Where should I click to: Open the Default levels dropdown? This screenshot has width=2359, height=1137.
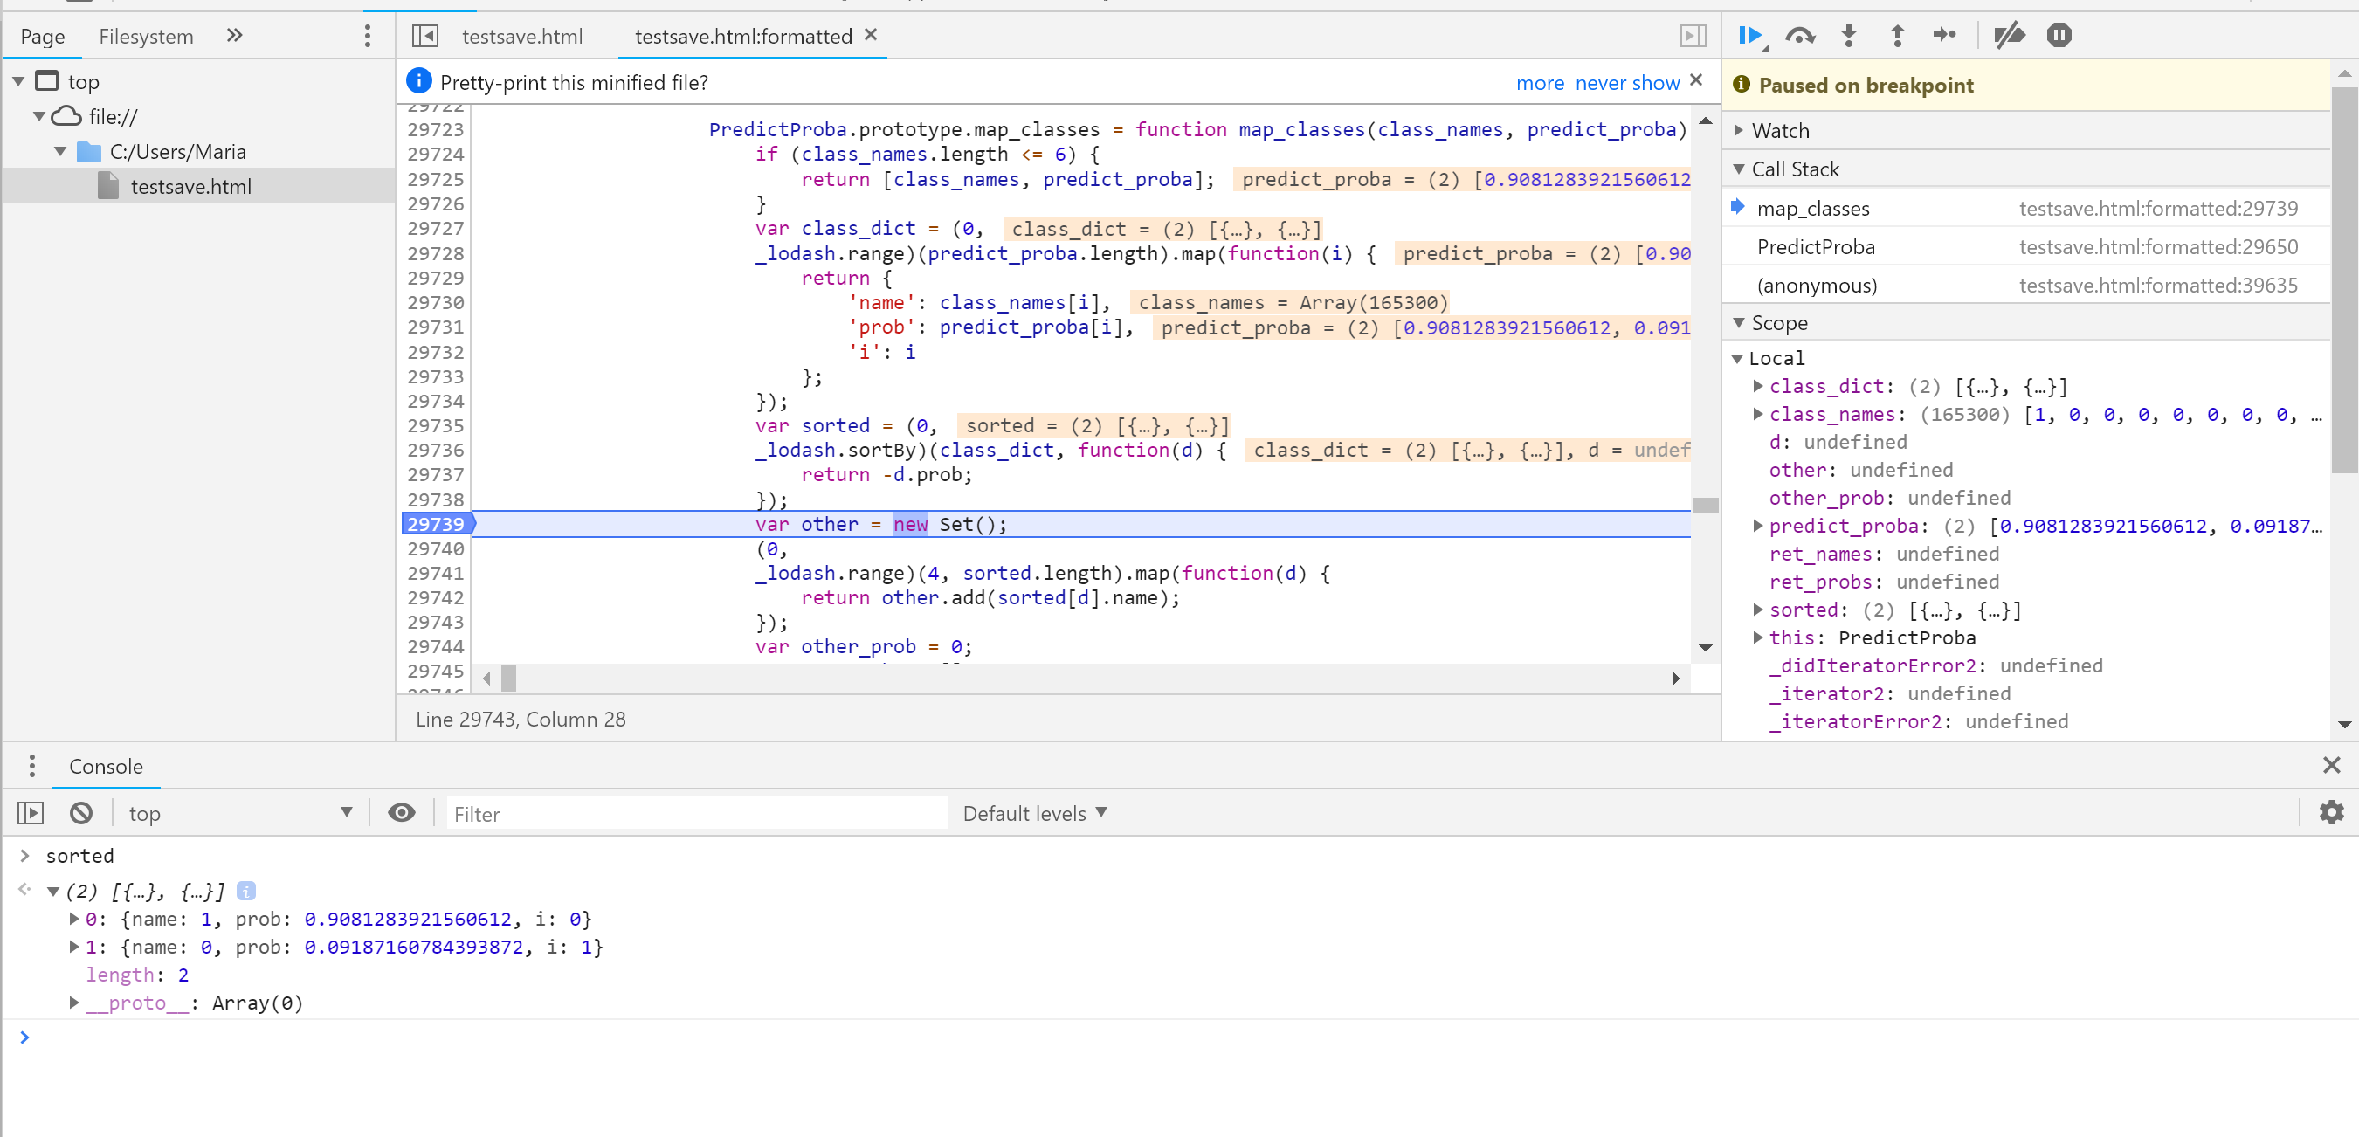tap(1033, 812)
